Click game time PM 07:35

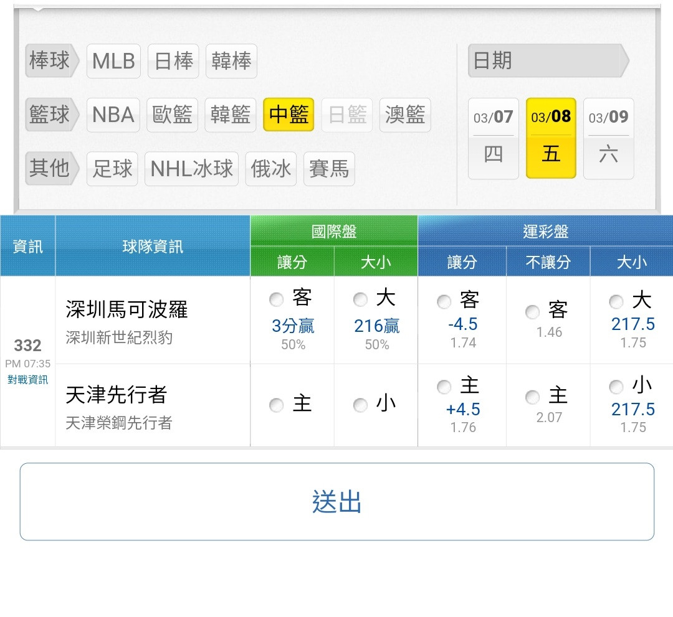point(27,364)
